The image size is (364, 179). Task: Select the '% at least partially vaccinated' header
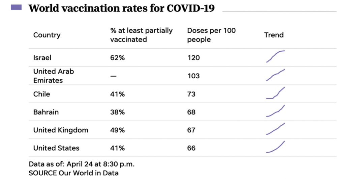click(x=141, y=35)
